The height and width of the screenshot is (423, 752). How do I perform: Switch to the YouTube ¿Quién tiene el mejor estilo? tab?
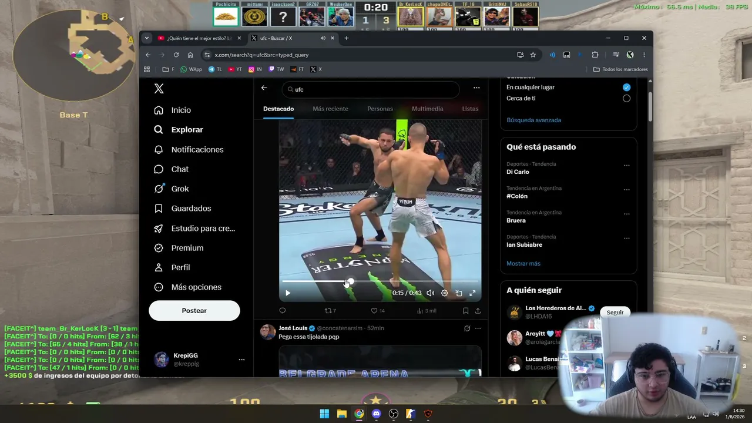199,38
